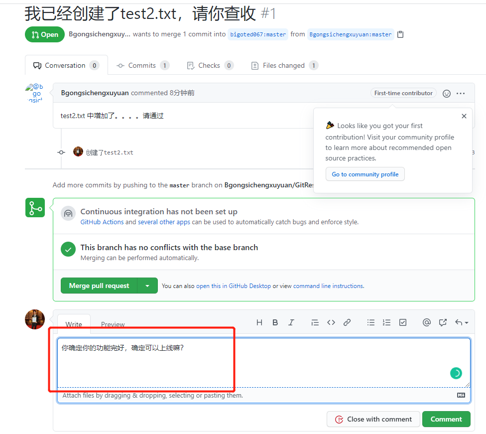
Task: Select the Bold formatting icon
Action: pos(275,322)
